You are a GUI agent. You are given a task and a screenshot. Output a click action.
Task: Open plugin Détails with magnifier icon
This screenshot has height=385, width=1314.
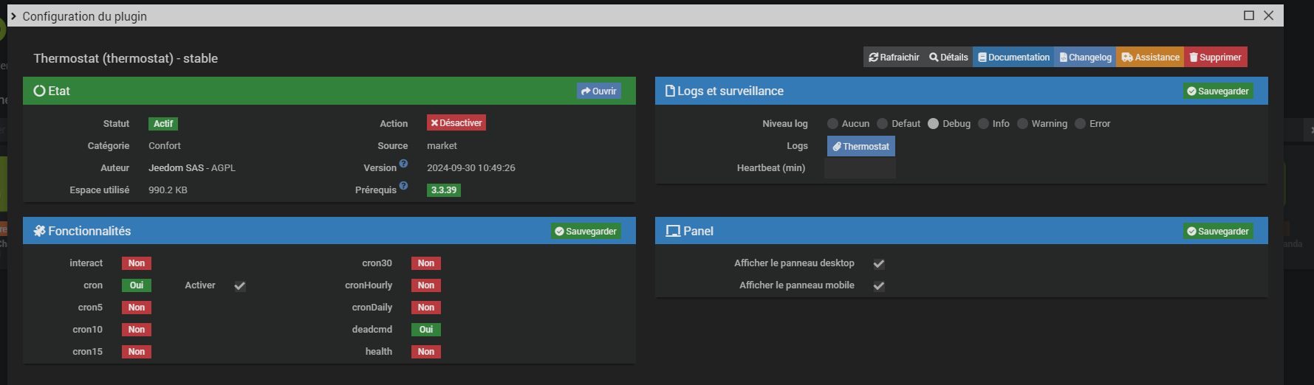tap(948, 58)
